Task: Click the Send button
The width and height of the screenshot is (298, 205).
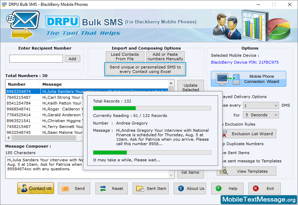Action: pos(74,188)
